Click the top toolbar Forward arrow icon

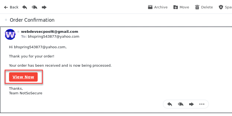[44, 7]
